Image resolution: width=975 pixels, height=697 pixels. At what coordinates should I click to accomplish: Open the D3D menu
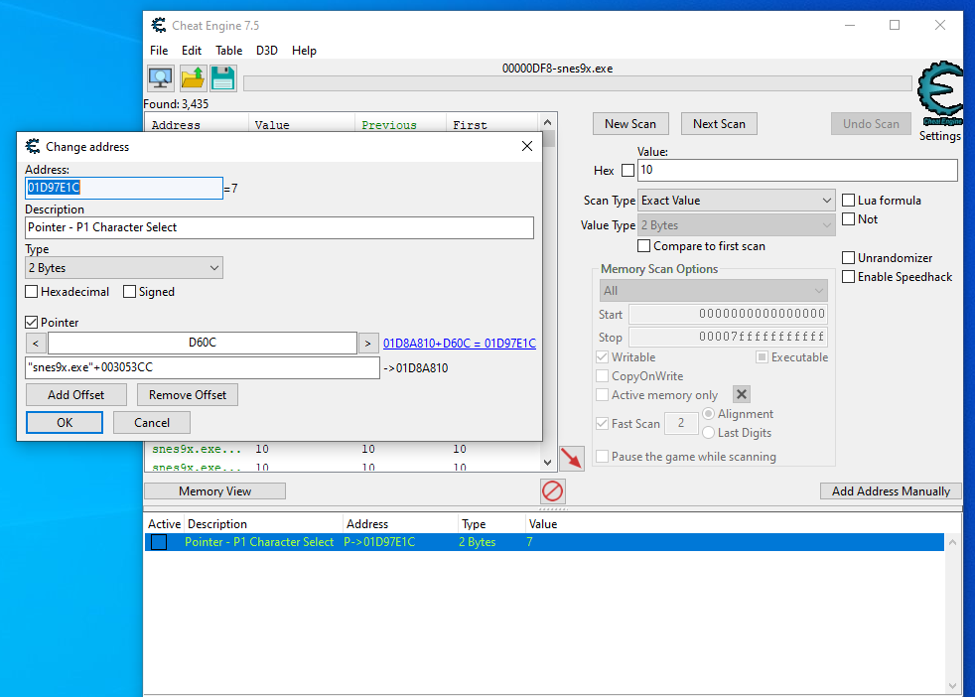click(267, 51)
